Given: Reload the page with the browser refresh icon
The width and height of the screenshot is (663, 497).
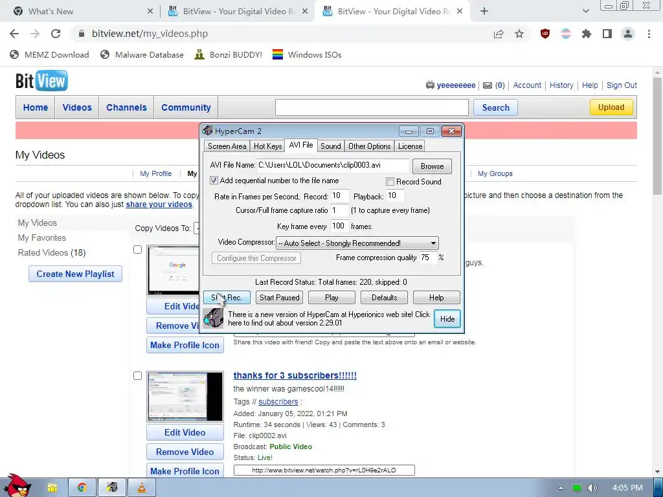Looking at the screenshot, I should pos(56,34).
